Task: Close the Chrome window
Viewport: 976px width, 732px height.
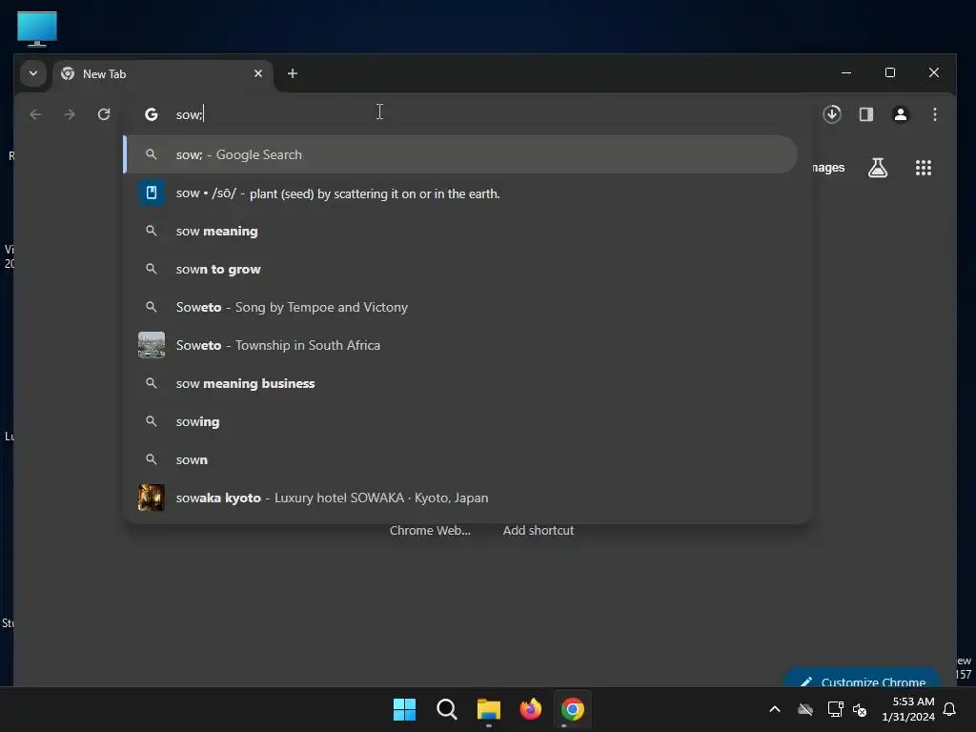Action: (934, 72)
